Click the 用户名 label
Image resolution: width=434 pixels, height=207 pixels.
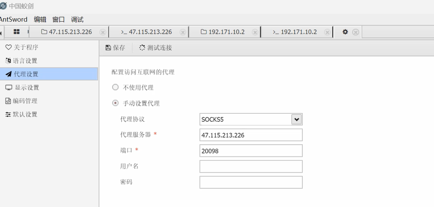(x=129, y=166)
